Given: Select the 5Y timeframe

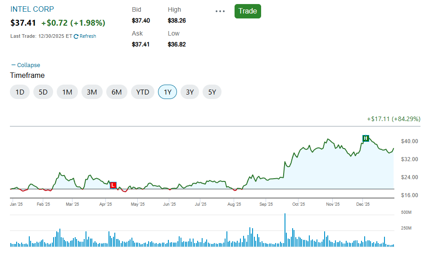Looking at the screenshot, I should pos(212,92).
